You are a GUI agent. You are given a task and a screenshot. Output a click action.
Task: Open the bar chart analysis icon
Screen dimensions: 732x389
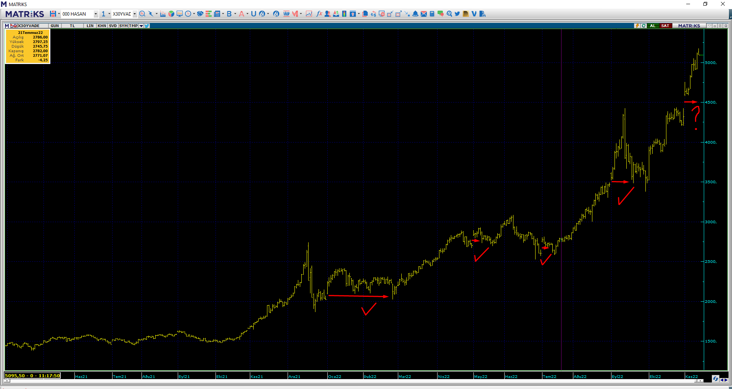click(163, 14)
